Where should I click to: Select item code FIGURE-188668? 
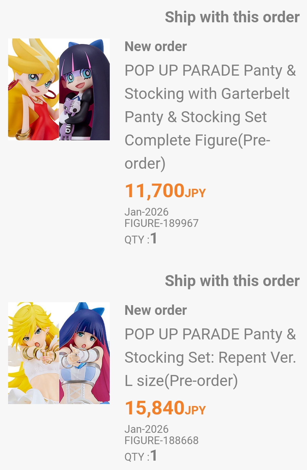161,440
